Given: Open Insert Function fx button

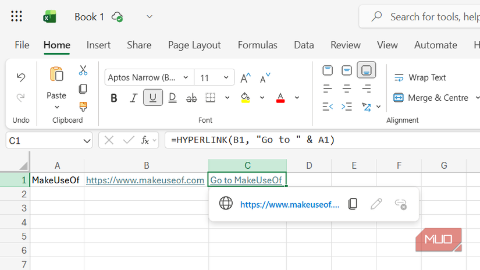Looking at the screenshot, I should tap(145, 140).
